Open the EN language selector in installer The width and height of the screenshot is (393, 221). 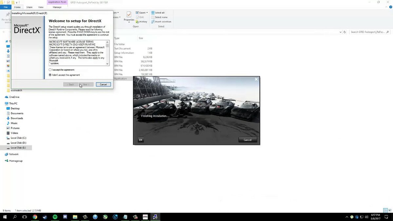point(140,140)
